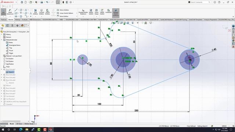Switch to the Sketch tab
The height and width of the screenshot is (132, 235).
coord(11,19)
